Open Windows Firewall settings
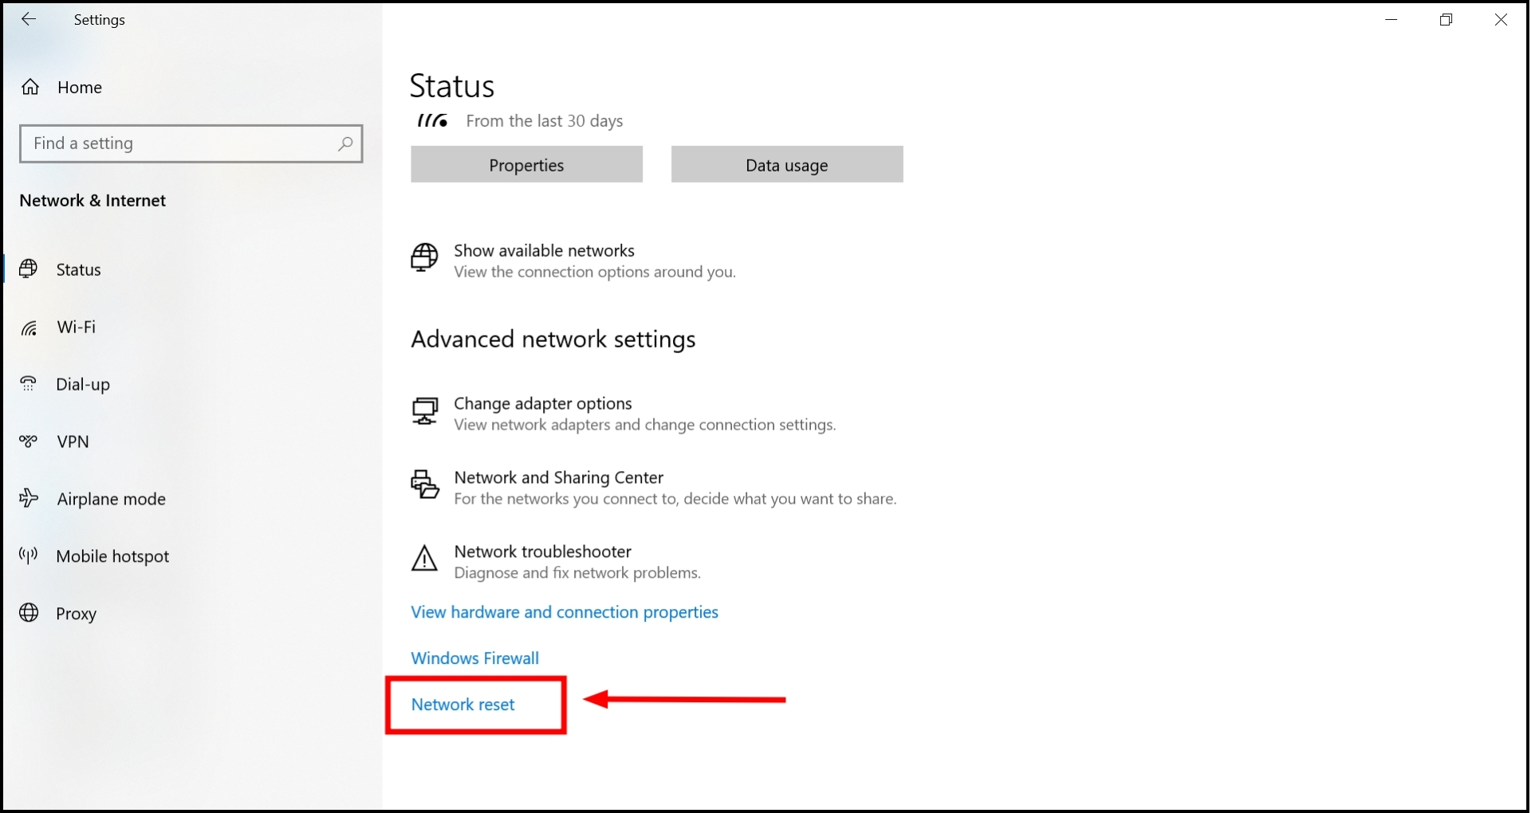Screen dimensions: 1531x813 pos(474,658)
